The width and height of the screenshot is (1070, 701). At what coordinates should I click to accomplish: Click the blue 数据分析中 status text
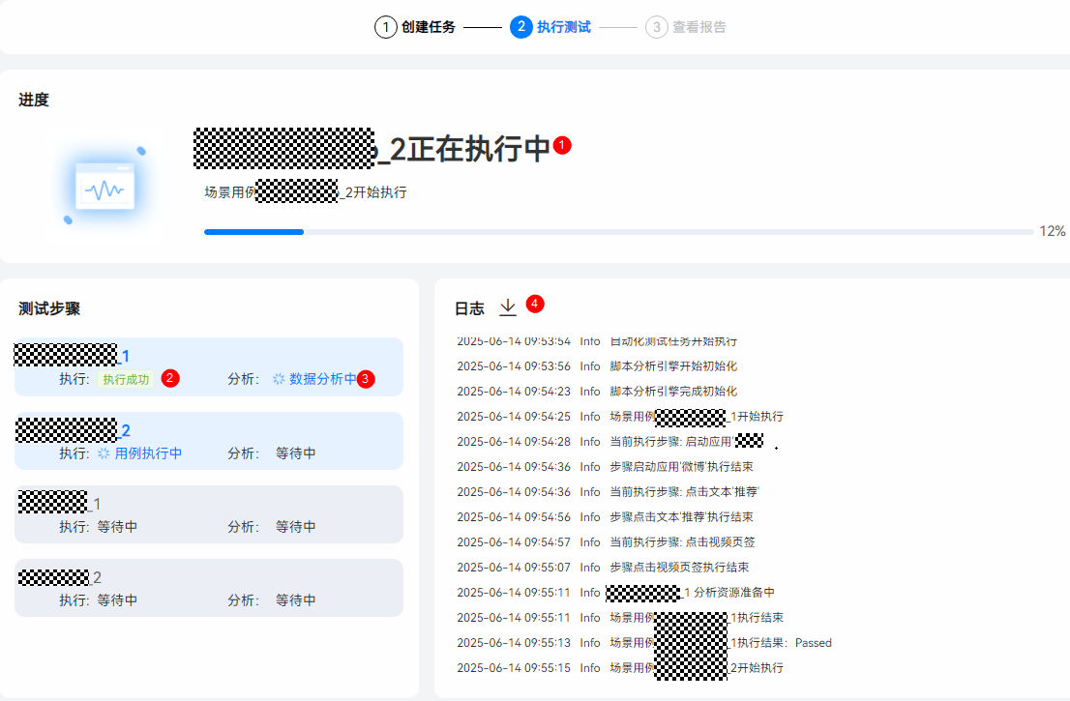(x=323, y=379)
